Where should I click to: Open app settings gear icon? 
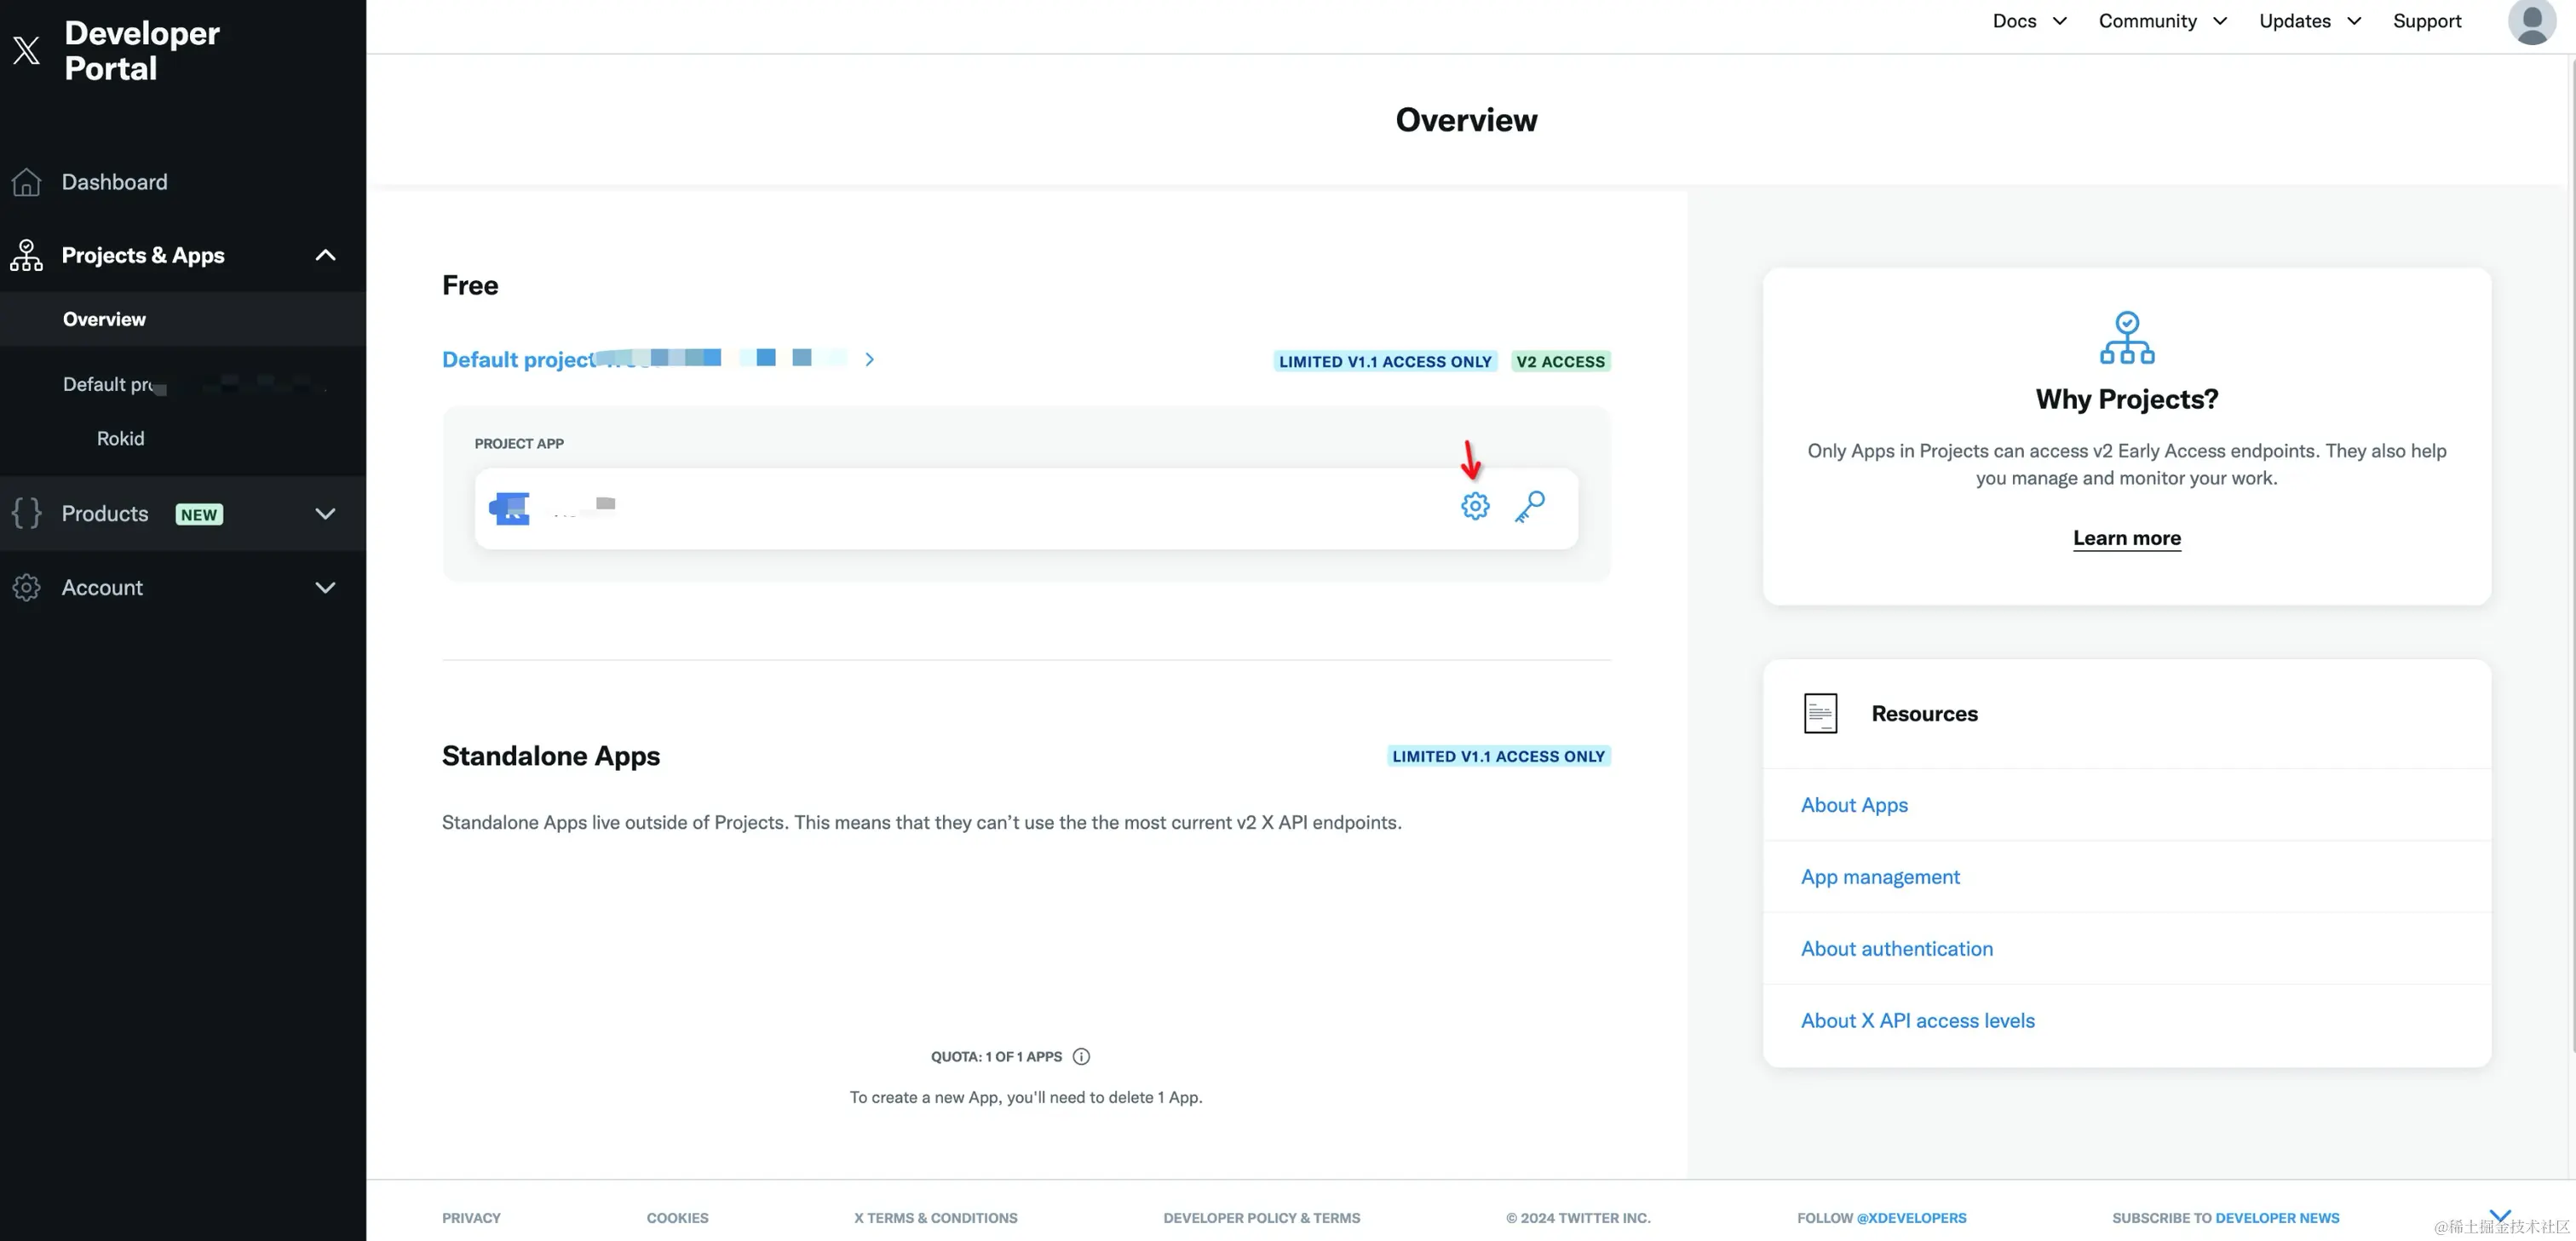(x=1475, y=506)
